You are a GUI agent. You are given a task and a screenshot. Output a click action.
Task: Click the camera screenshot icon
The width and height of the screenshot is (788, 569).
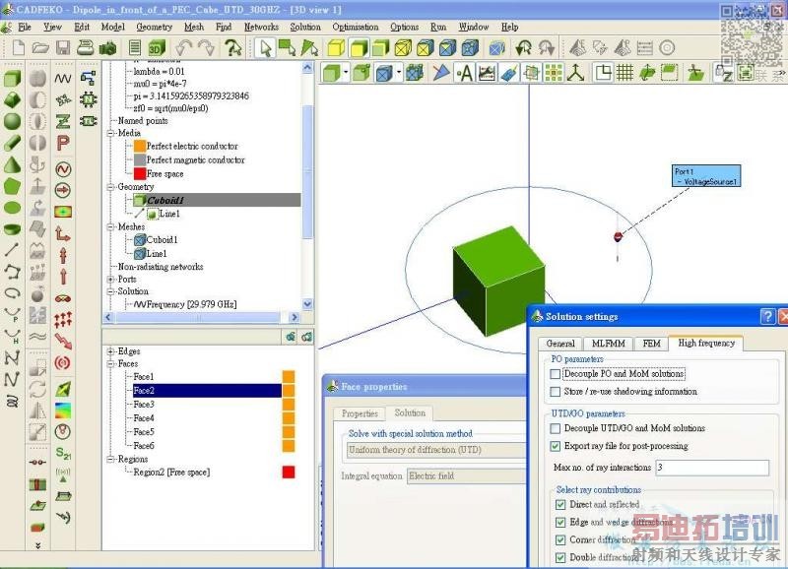(107, 48)
